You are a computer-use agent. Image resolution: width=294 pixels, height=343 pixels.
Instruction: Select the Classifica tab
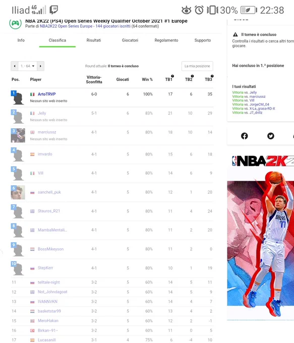click(57, 40)
